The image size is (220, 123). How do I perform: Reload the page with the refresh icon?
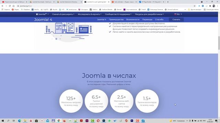(x=10, y=6)
